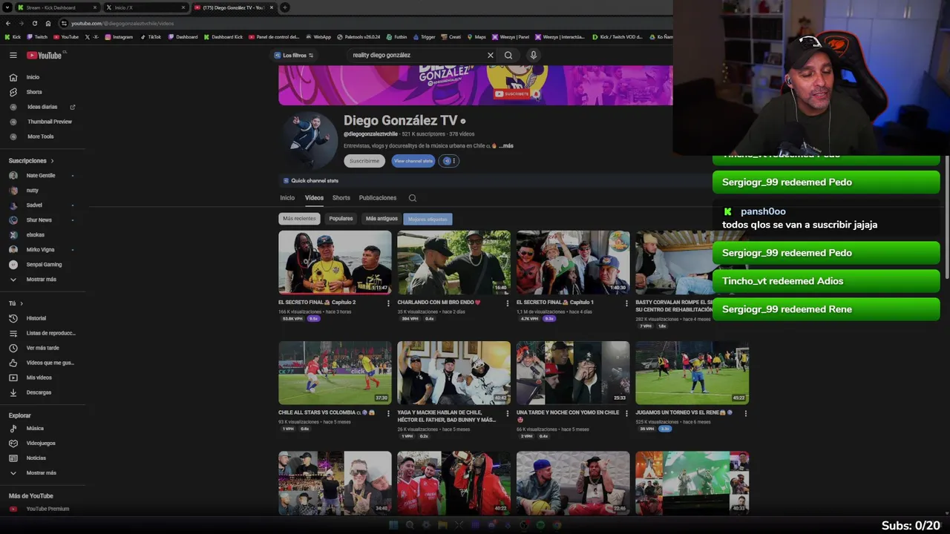This screenshot has height=534, width=950.
Task: Click the search magnifier button
Action: [508, 55]
